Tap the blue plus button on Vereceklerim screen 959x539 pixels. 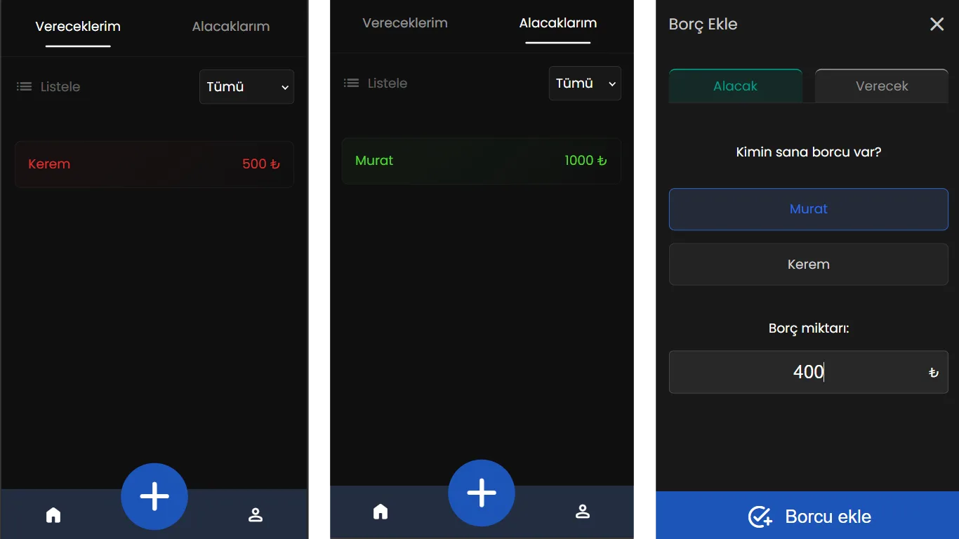[x=154, y=496]
